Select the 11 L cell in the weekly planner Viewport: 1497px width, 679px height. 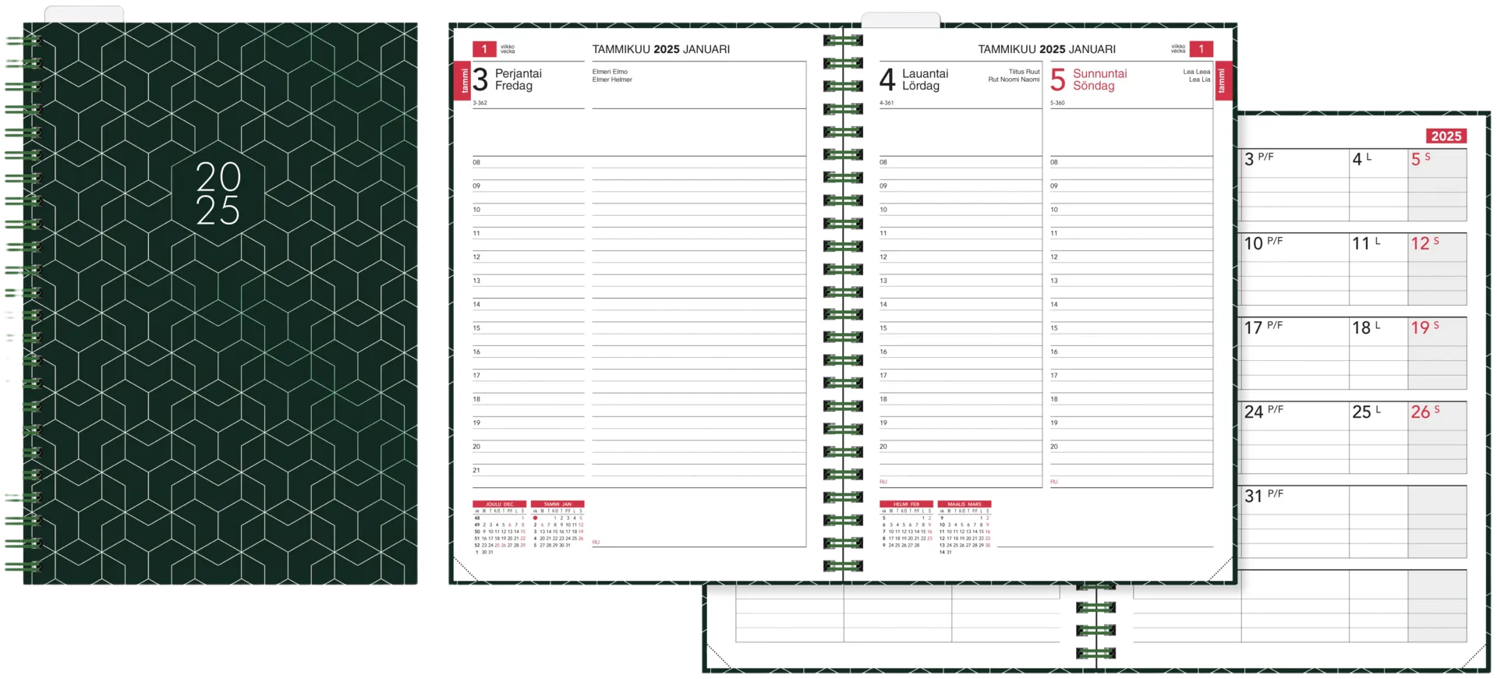[1378, 269]
